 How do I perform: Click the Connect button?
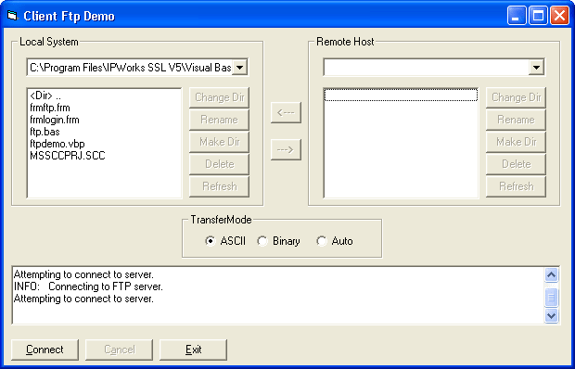pyautogui.click(x=45, y=350)
